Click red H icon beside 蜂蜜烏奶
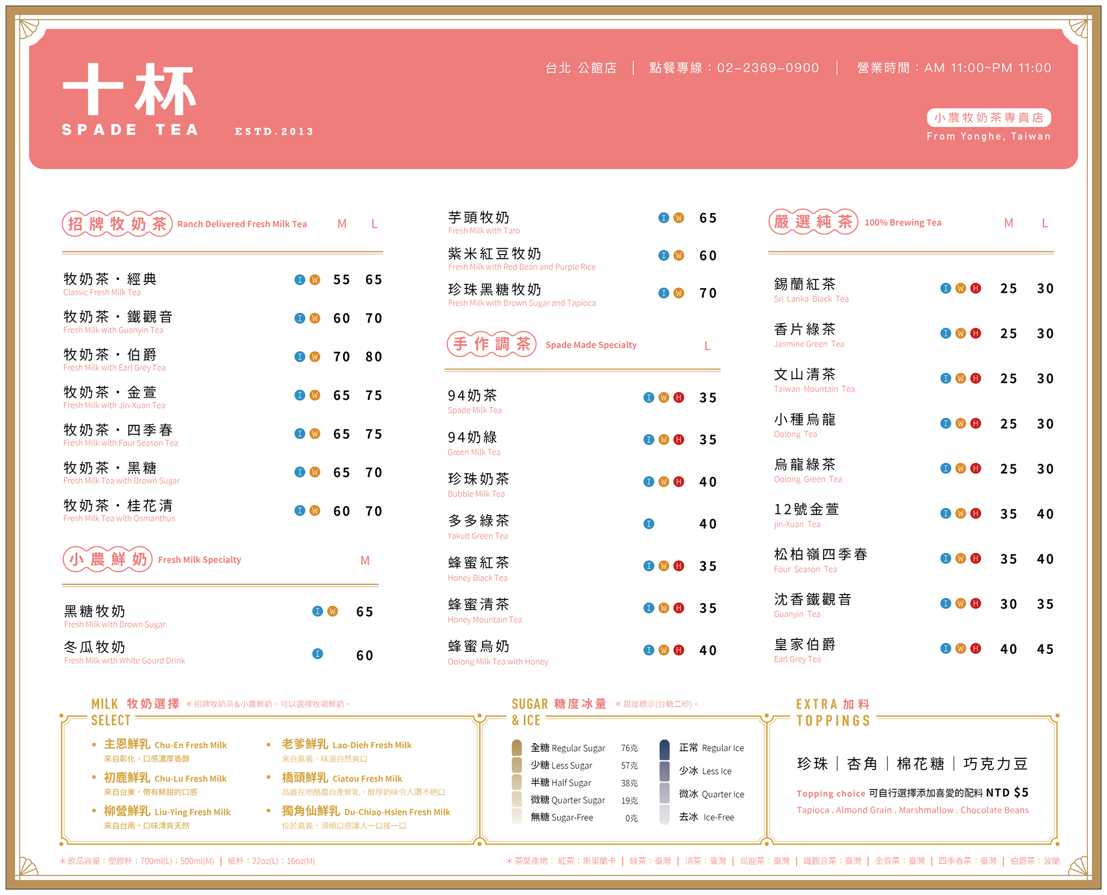Viewport: 1107px width, 895px height. point(679,650)
